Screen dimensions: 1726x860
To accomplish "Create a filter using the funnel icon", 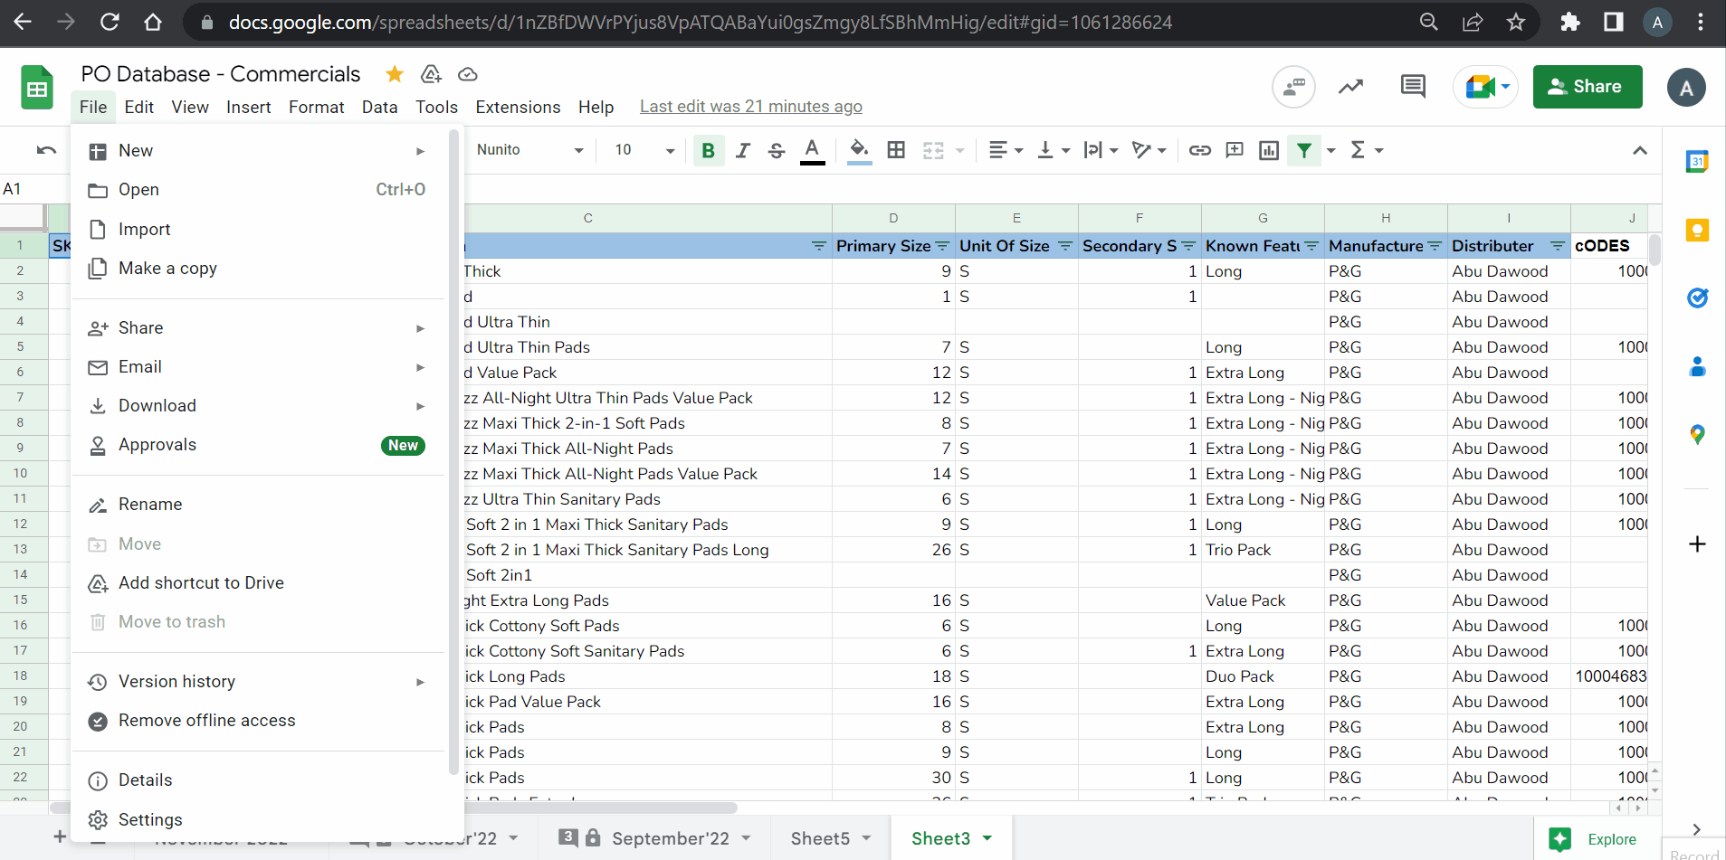I will [1303, 150].
